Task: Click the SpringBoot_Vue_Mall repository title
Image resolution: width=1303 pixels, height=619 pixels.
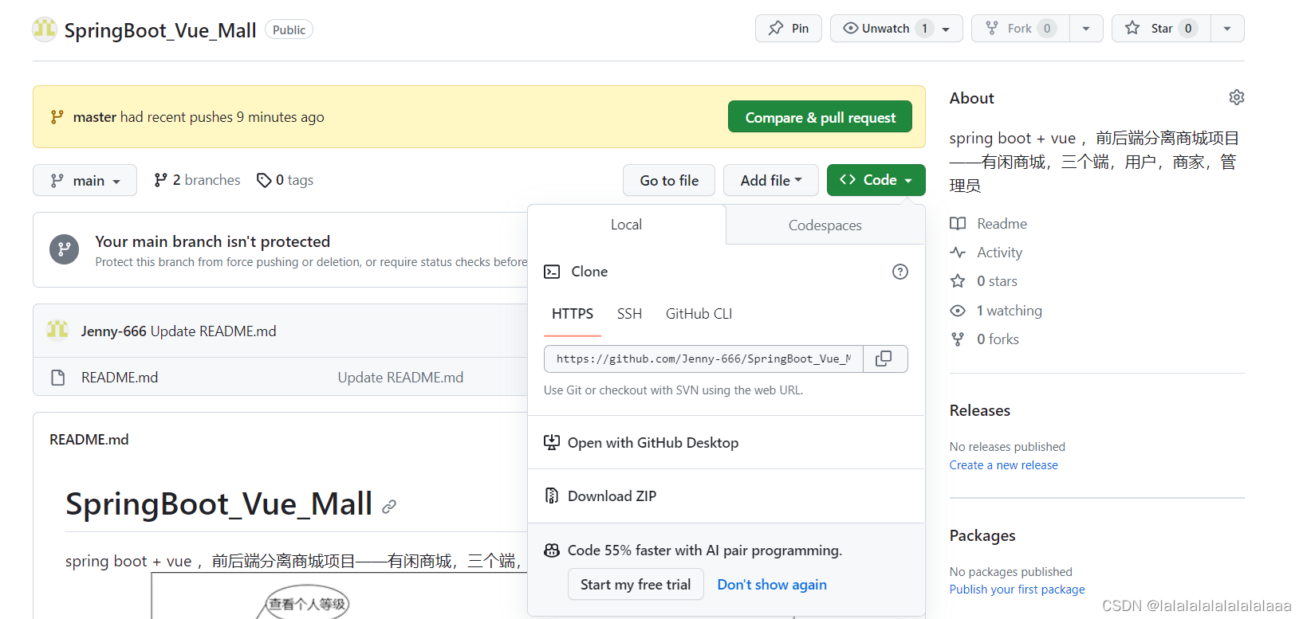Action: click(160, 30)
